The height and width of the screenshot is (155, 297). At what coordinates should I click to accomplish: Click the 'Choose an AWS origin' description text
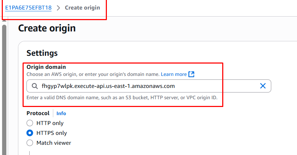coord(93,74)
